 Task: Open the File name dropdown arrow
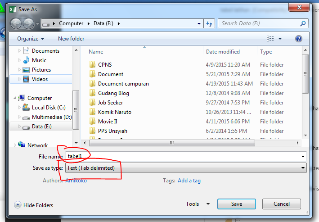click(x=303, y=157)
